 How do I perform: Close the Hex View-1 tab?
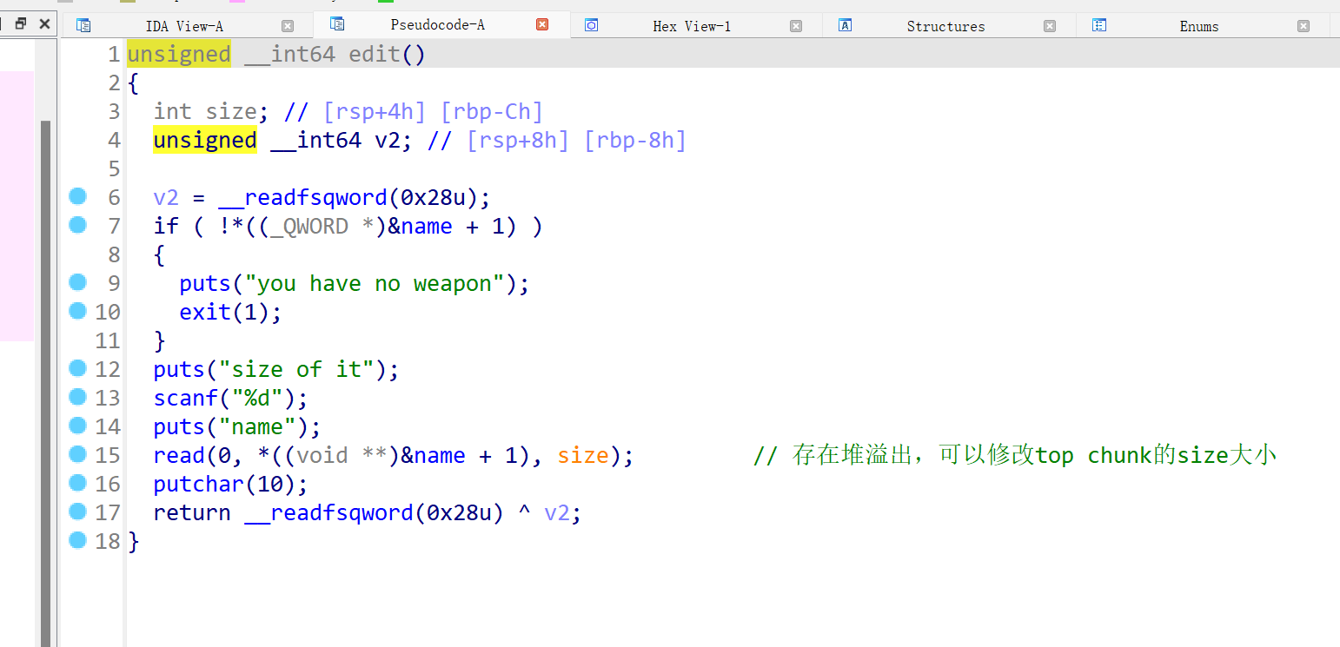(x=795, y=26)
